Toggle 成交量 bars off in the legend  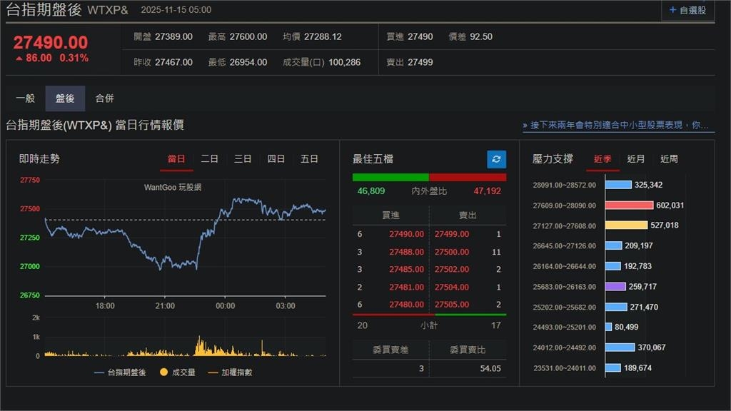[x=180, y=371]
